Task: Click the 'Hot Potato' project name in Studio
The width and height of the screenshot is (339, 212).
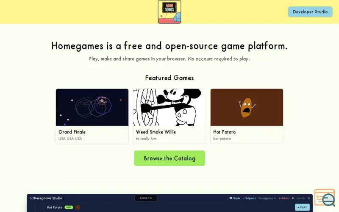Action: pyautogui.click(x=55, y=207)
